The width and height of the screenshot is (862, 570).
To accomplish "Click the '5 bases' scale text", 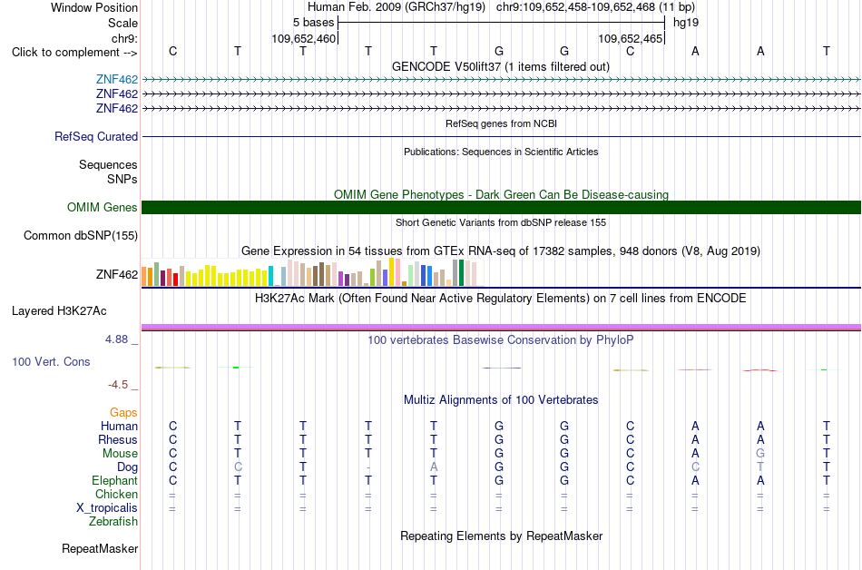I will (x=313, y=23).
